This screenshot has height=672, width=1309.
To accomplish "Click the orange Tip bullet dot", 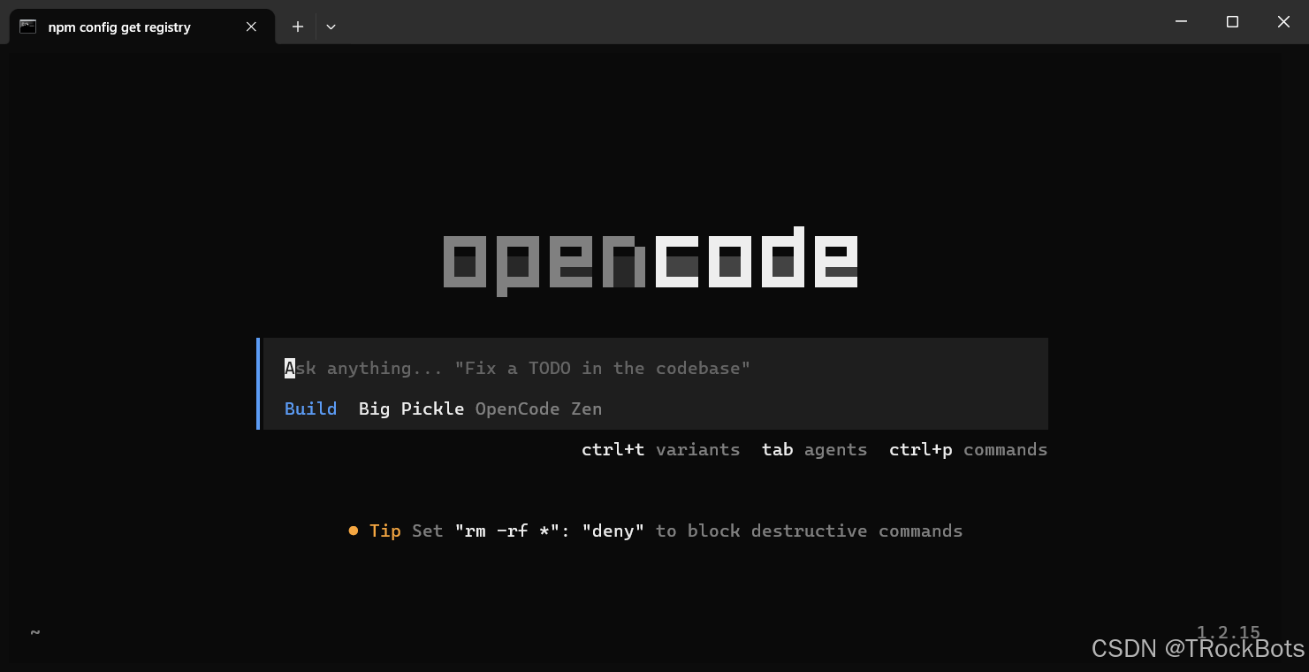I will click(354, 531).
